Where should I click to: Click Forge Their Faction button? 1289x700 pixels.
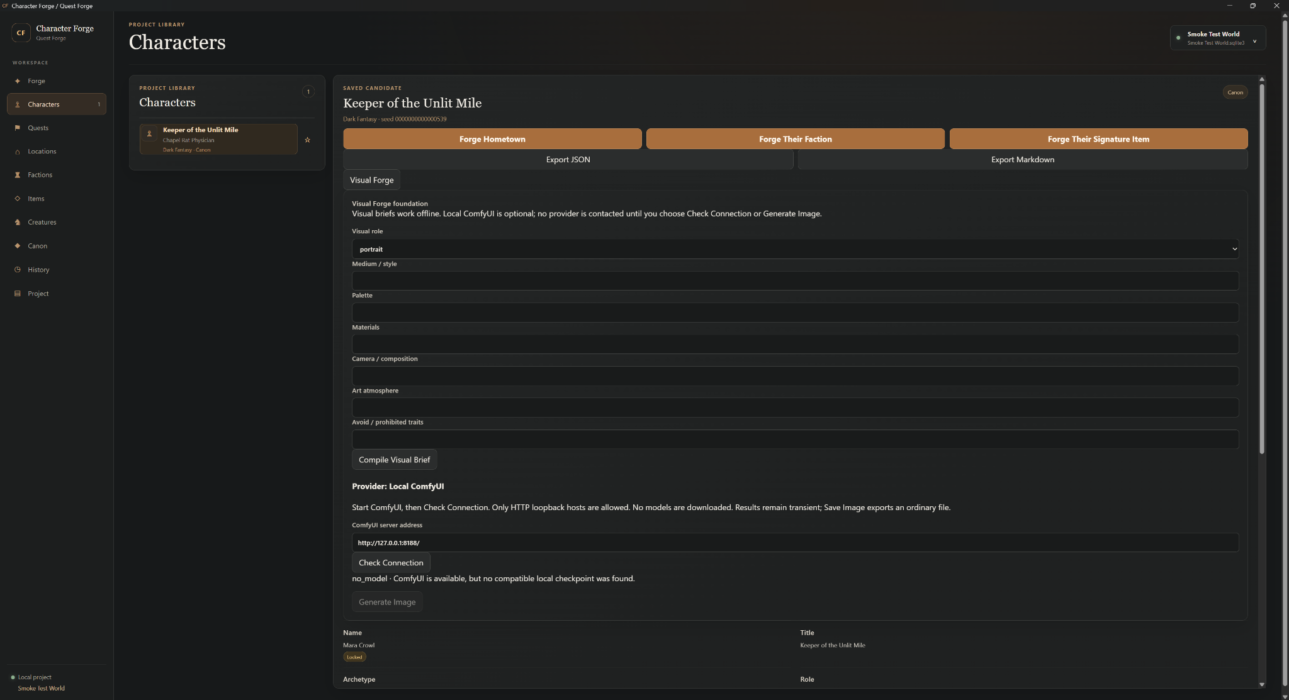795,139
